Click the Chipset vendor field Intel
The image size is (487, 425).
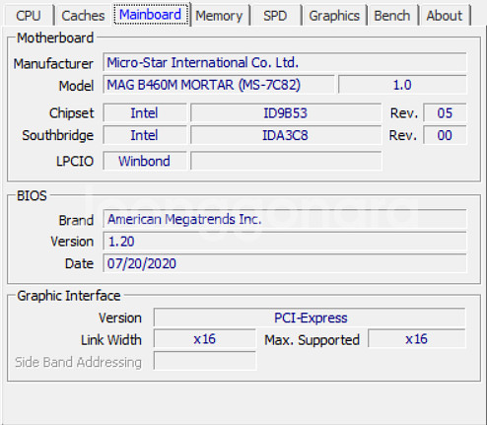coord(145,113)
